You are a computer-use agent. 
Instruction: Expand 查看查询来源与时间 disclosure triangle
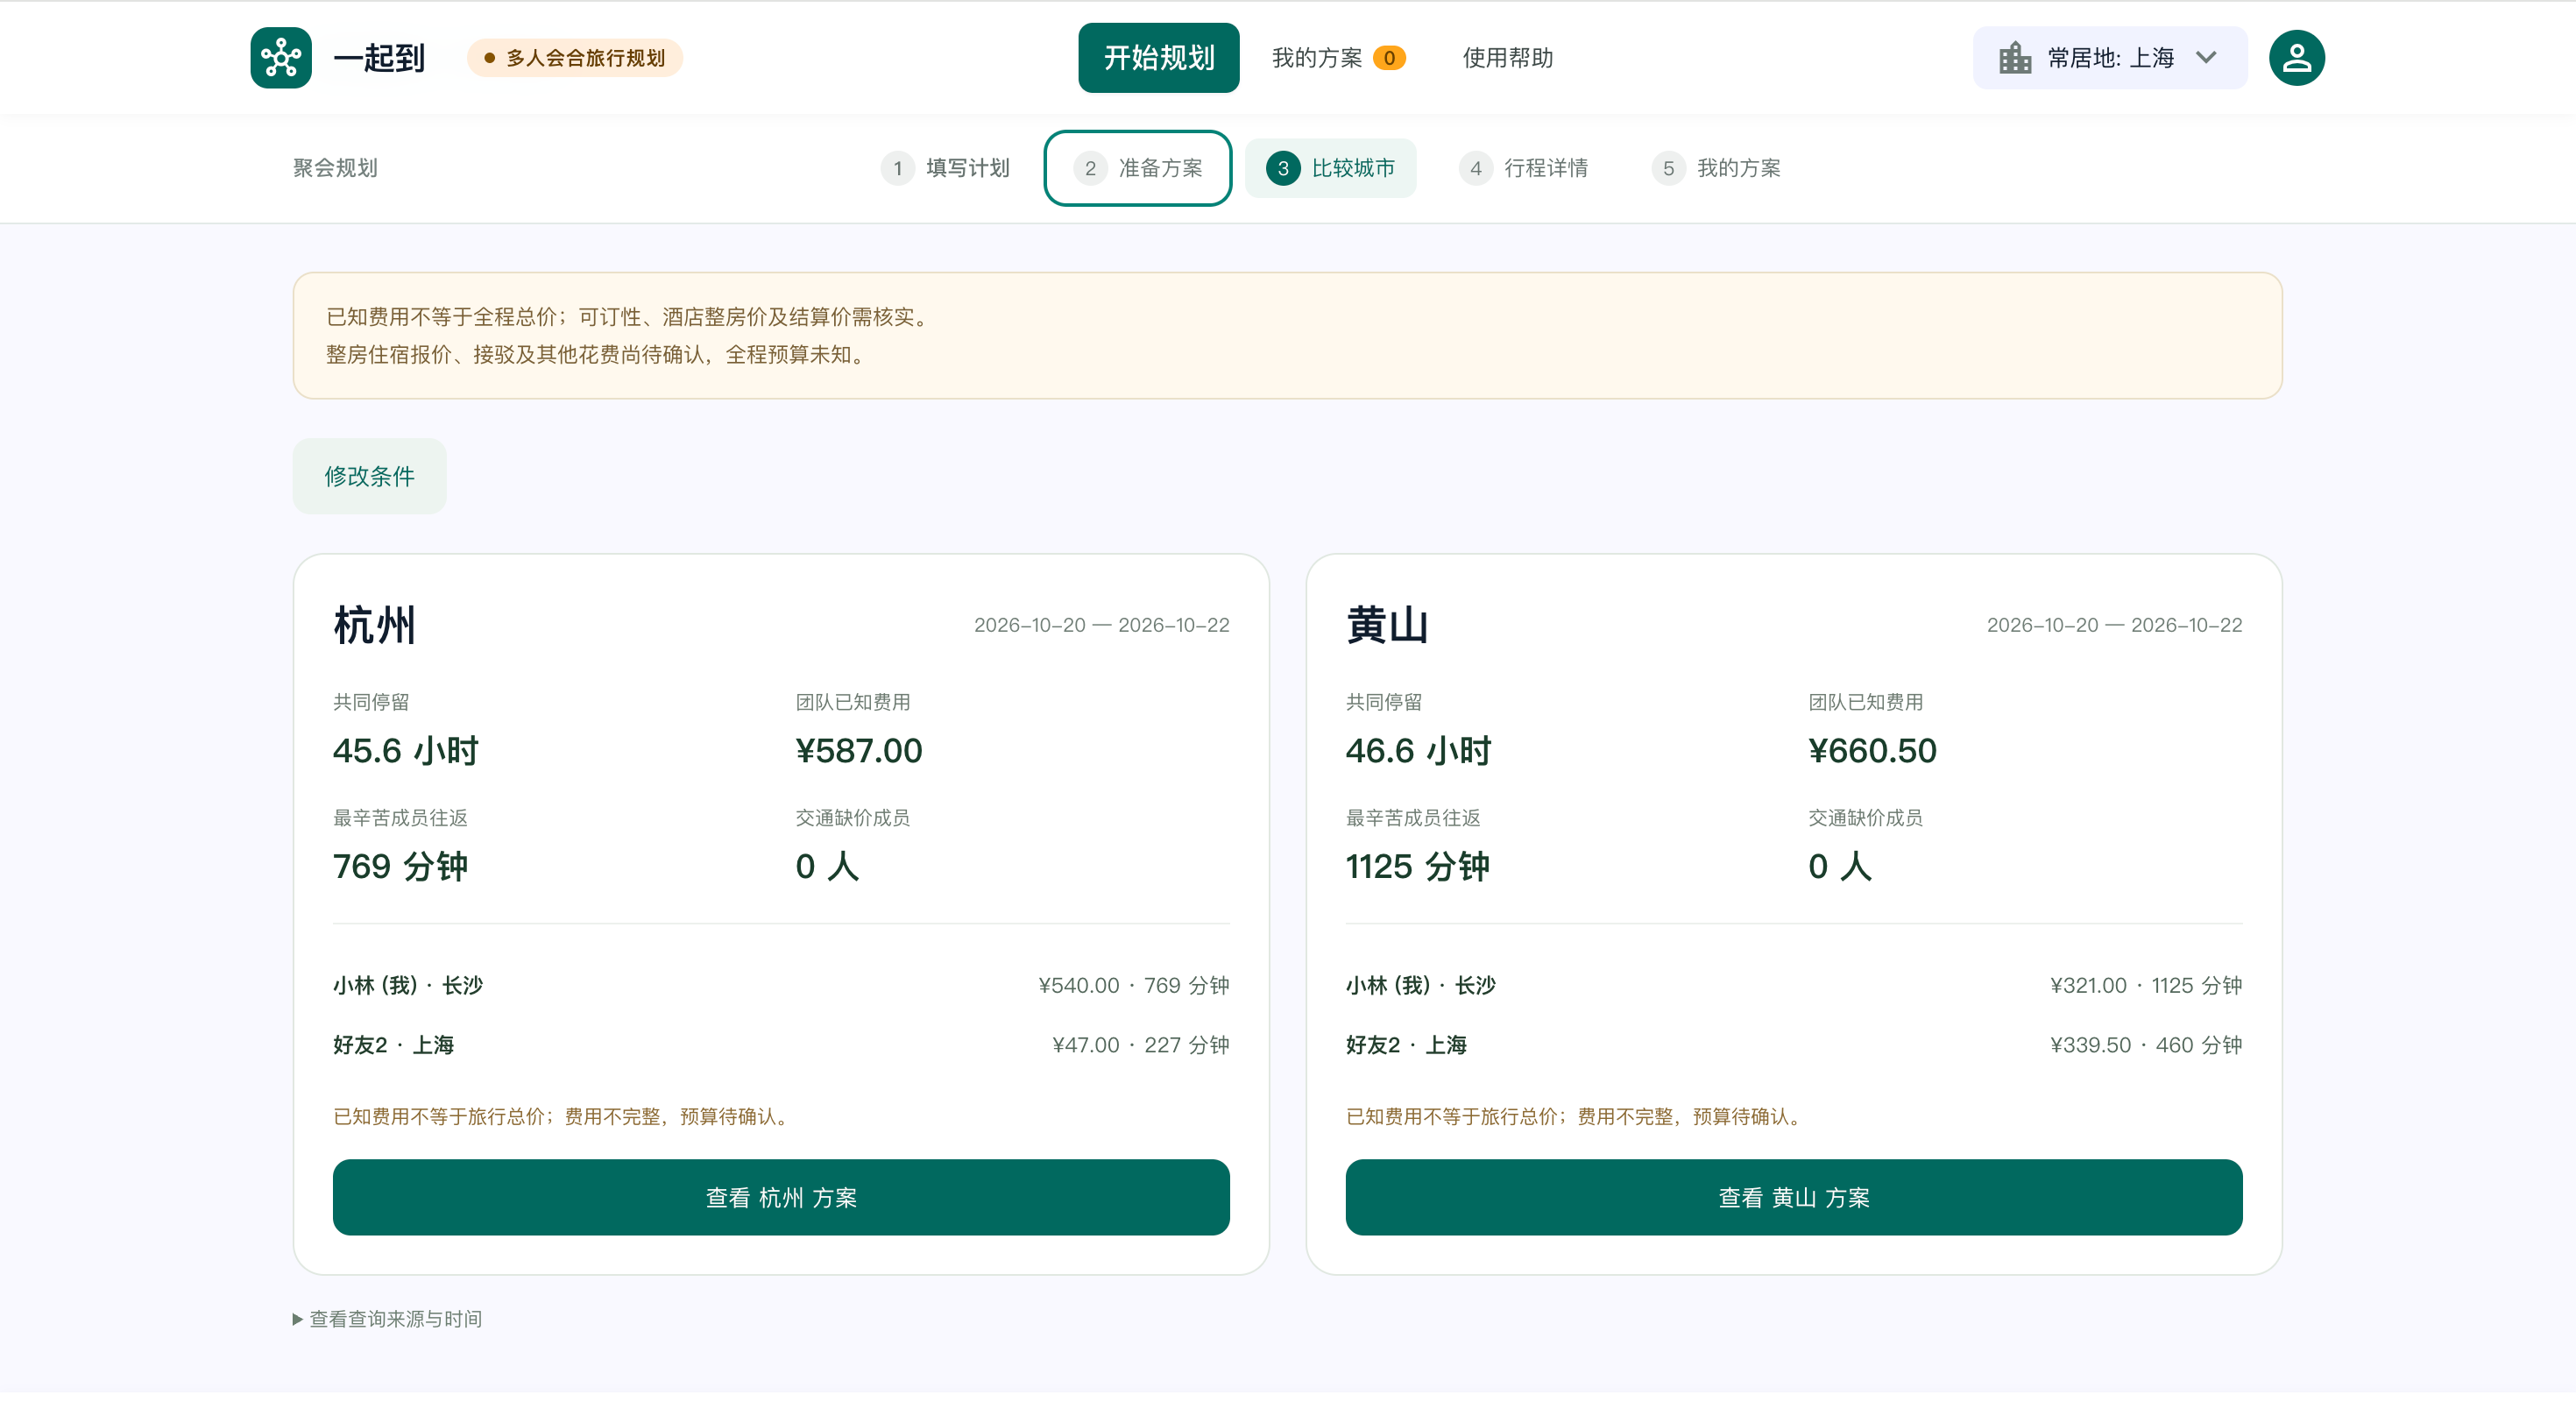(x=298, y=1319)
